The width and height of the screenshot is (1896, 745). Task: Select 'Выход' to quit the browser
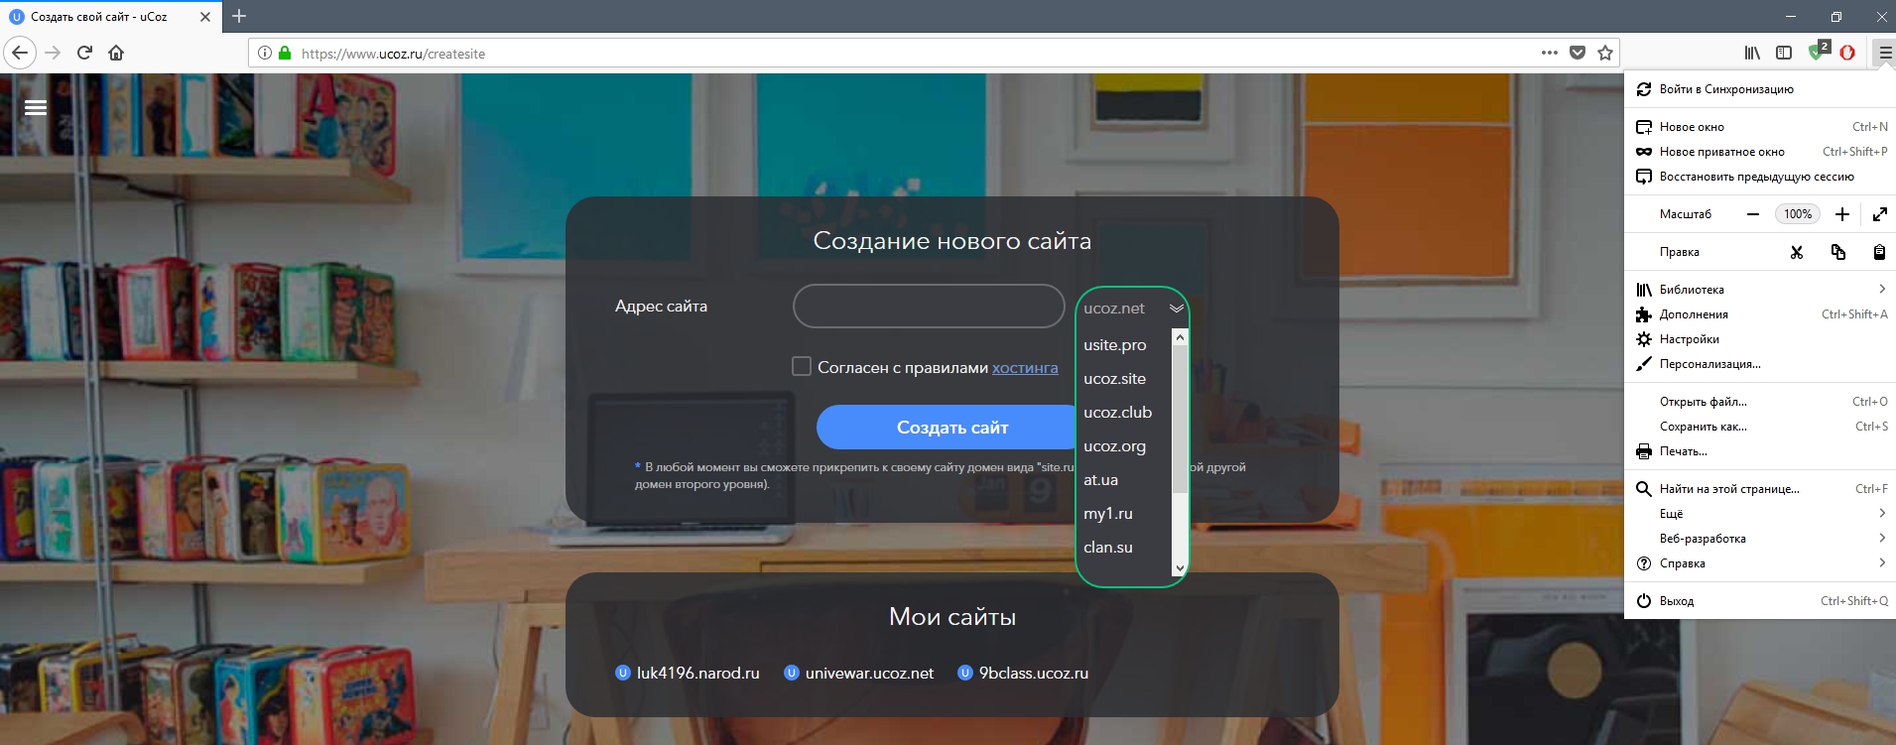[1760, 601]
